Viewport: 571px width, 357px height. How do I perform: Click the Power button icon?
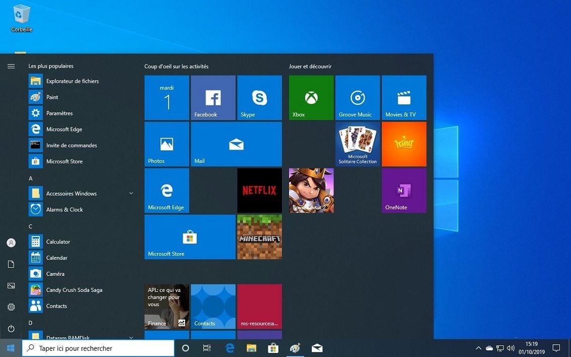click(11, 329)
